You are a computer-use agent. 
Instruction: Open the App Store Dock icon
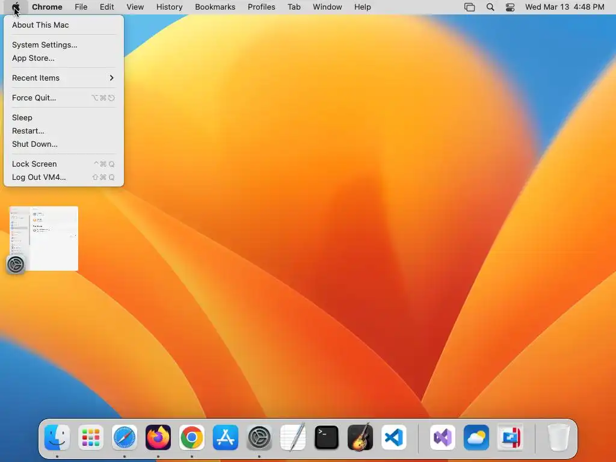pyautogui.click(x=226, y=437)
